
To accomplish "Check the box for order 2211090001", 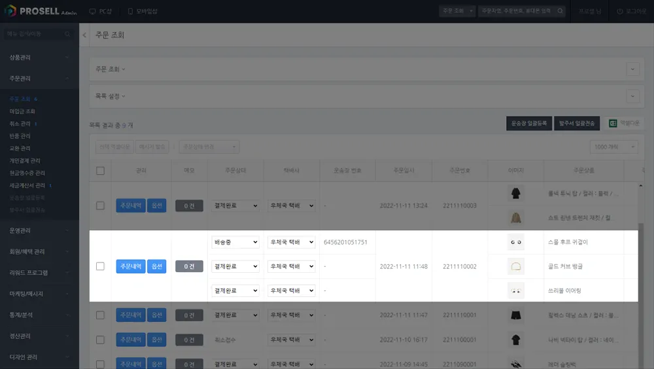I will (x=100, y=364).
